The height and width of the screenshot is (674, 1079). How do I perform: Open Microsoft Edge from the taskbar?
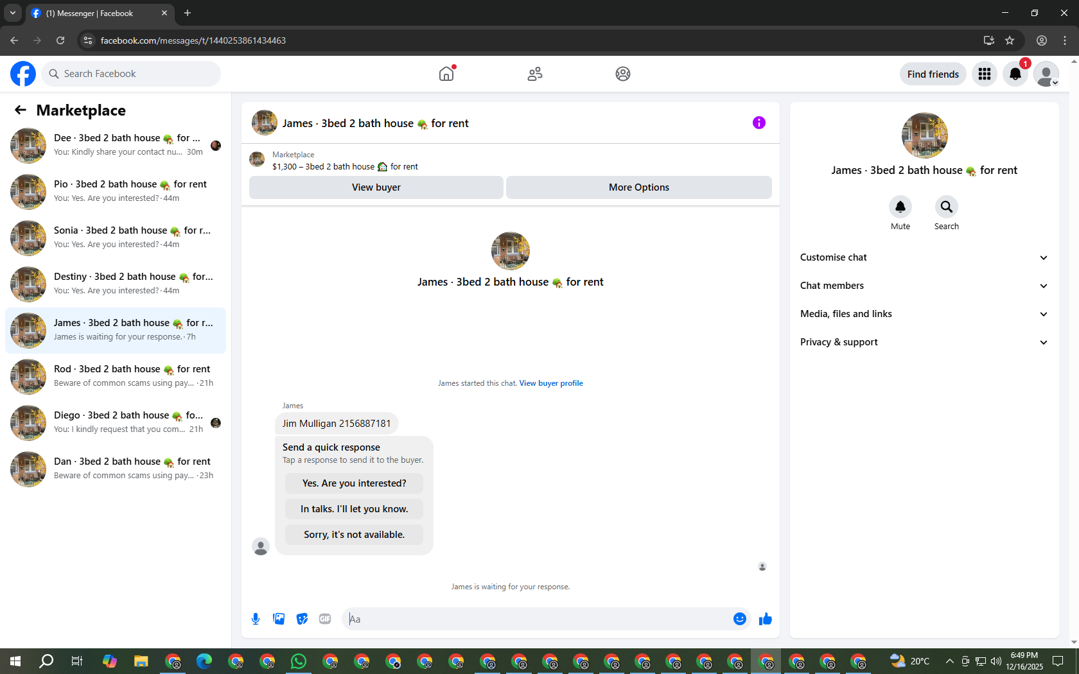pos(204,661)
